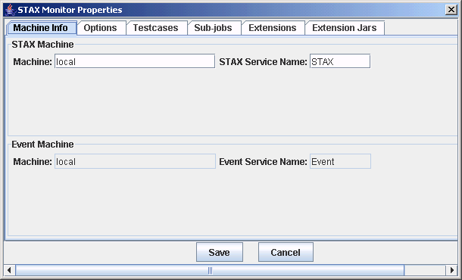Click the horizontal scrollbar right arrow

point(451,270)
